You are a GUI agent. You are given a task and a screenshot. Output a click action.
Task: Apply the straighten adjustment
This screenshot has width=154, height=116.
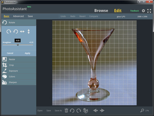click(x=27, y=53)
